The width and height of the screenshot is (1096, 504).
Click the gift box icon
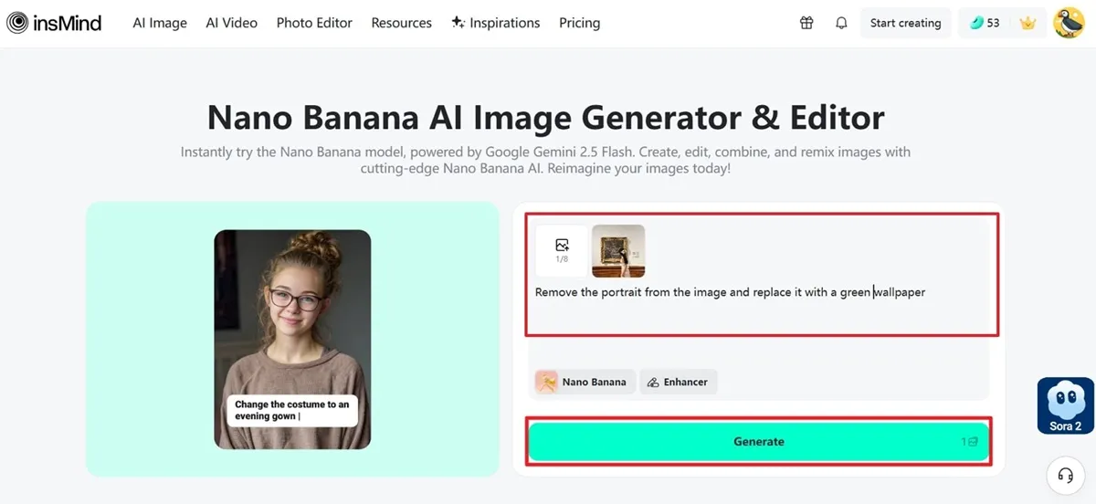pyautogui.click(x=806, y=23)
